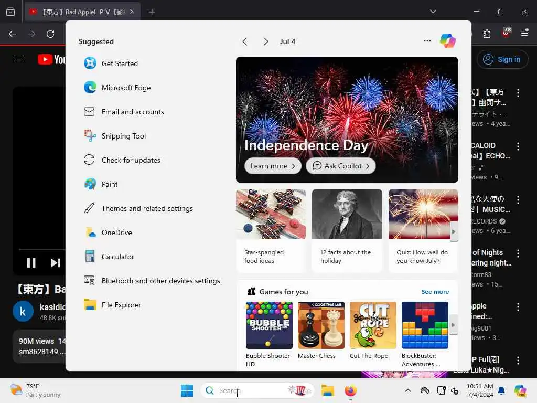Screen dimensions: 537x403
Task: Open Themes and related settings
Action: (x=138, y=208)
